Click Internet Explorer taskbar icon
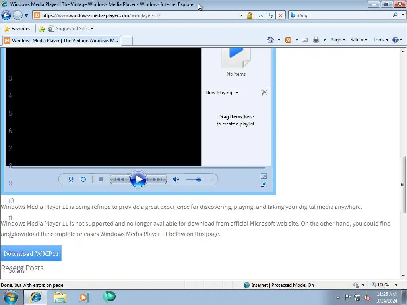This screenshot has width=407, height=305. 35,297
